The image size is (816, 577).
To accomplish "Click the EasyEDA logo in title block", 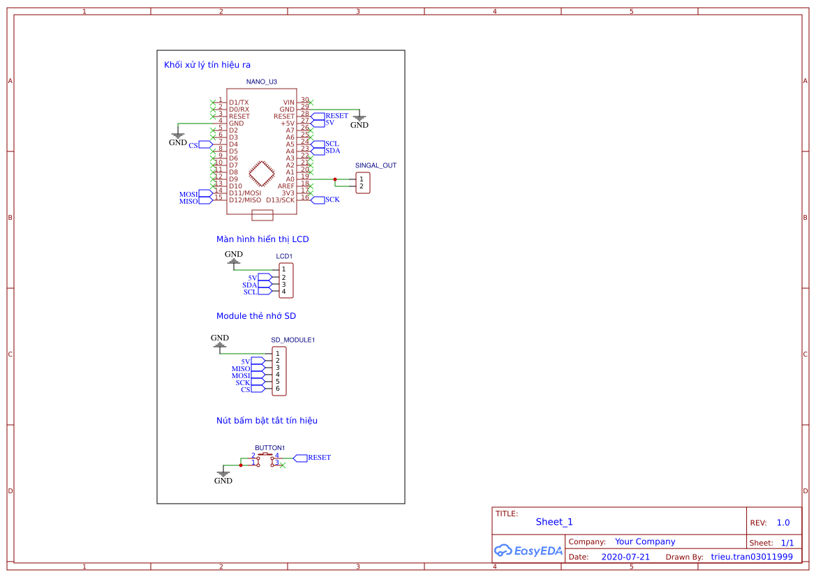I will [528, 550].
